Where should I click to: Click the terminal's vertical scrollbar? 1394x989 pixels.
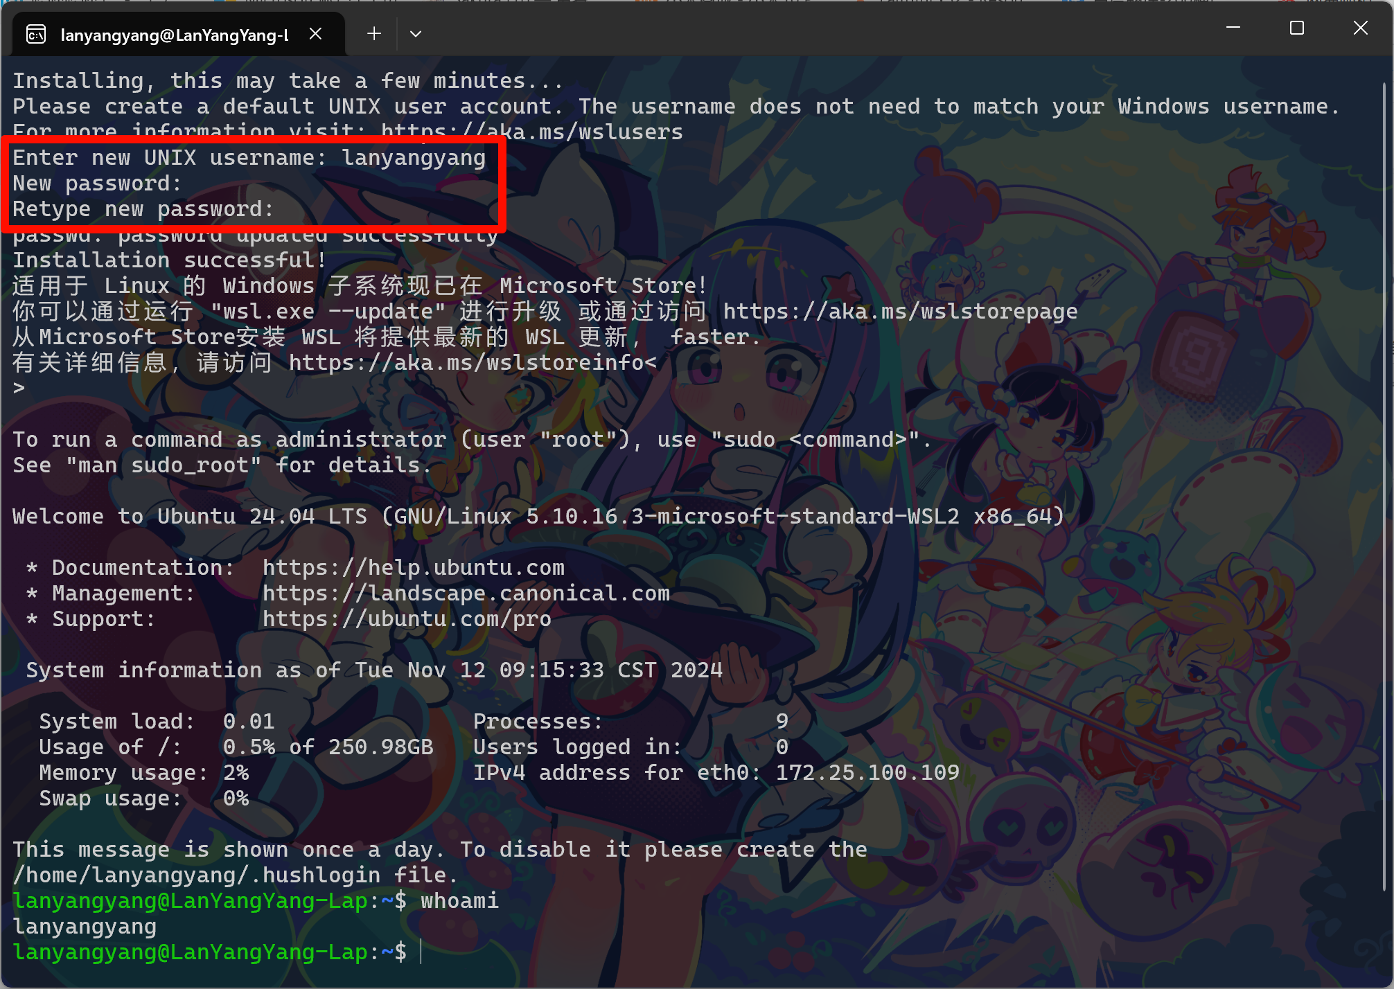pyautogui.click(x=1384, y=485)
